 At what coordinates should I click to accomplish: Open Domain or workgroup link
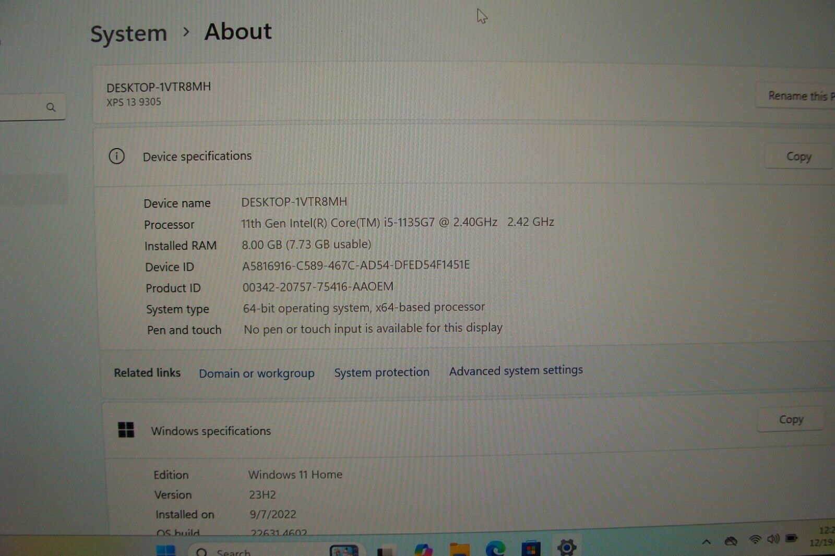(256, 373)
